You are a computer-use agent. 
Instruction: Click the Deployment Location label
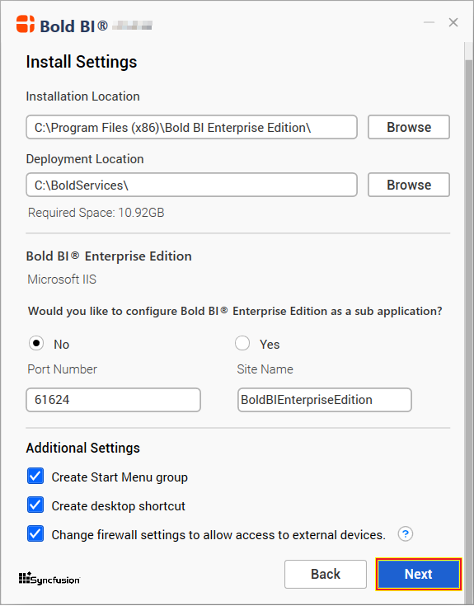pyautogui.click(x=85, y=159)
